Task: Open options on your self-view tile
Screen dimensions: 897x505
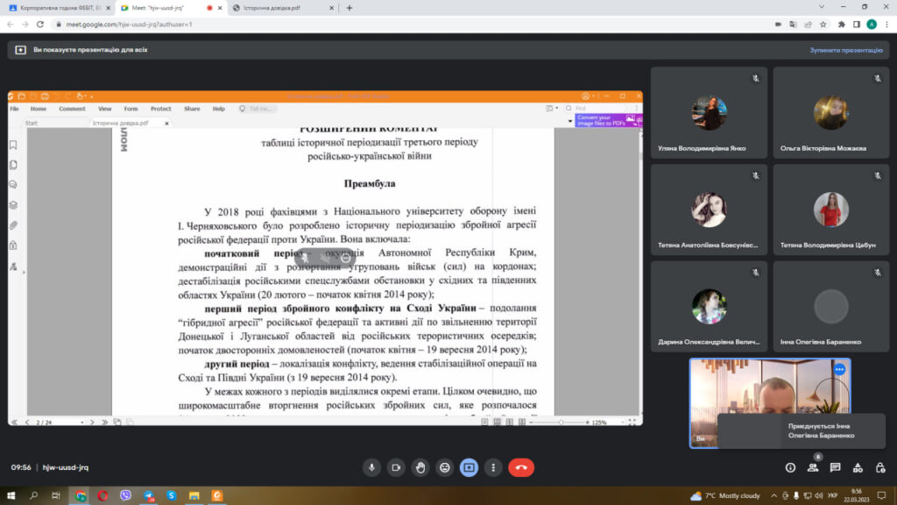Action: click(x=839, y=369)
